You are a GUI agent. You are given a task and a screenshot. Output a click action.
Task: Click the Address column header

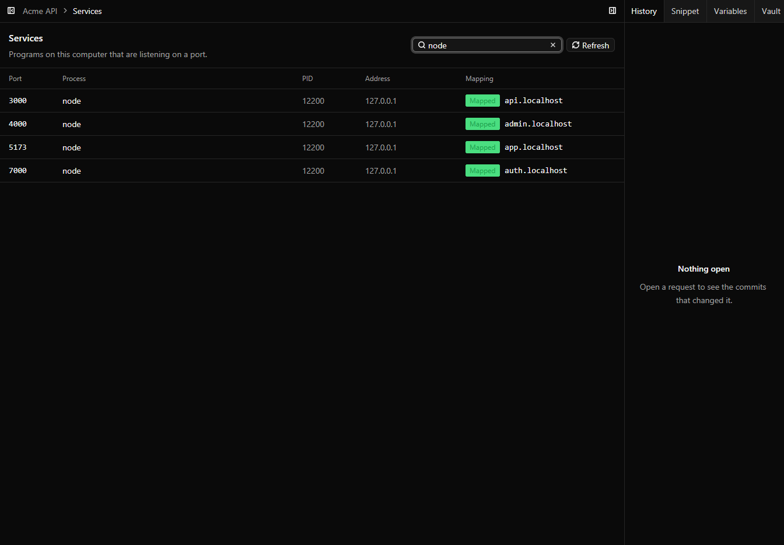377,79
